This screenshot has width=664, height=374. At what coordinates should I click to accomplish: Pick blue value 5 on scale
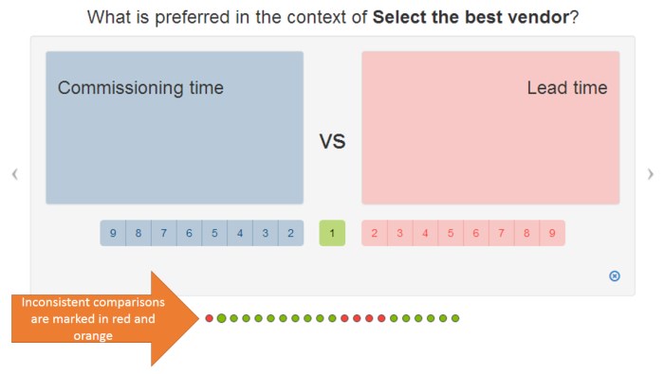pos(214,233)
